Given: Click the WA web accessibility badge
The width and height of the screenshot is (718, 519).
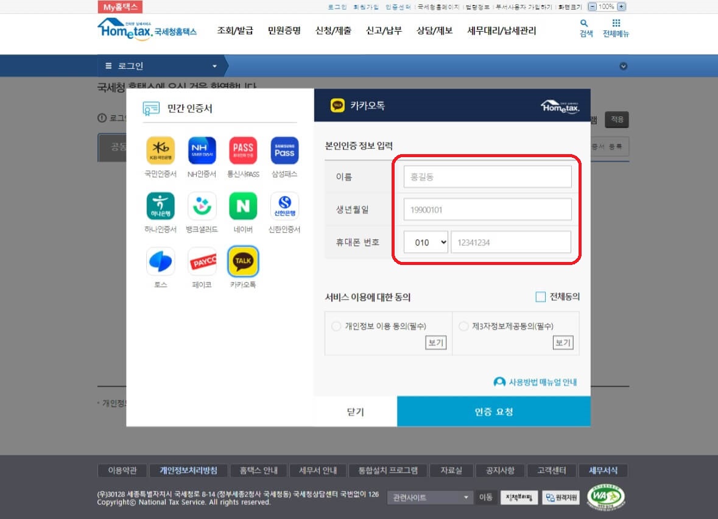Looking at the screenshot, I should point(606,496).
